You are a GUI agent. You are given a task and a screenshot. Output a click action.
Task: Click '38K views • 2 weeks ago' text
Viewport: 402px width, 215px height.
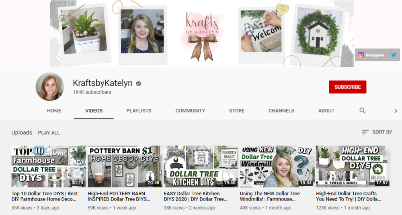pos(189,208)
